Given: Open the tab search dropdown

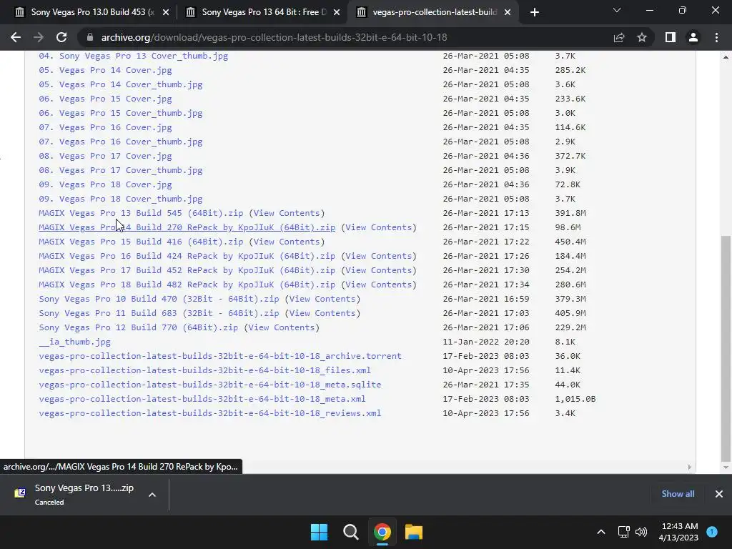Looking at the screenshot, I should [617, 10].
